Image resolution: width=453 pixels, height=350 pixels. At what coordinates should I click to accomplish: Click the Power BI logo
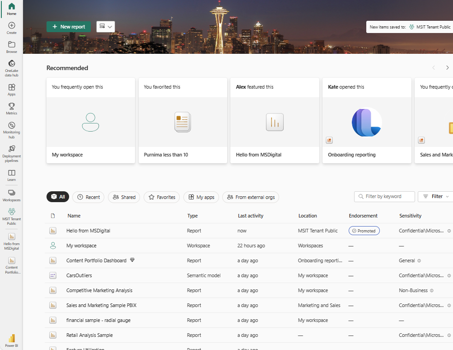(12, 341)
